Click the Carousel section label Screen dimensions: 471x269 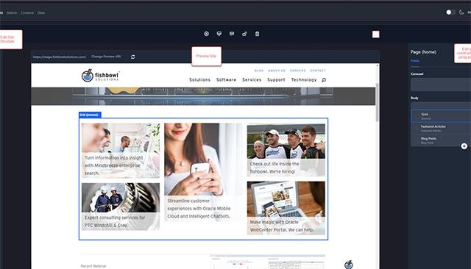(x=417, y=73)
